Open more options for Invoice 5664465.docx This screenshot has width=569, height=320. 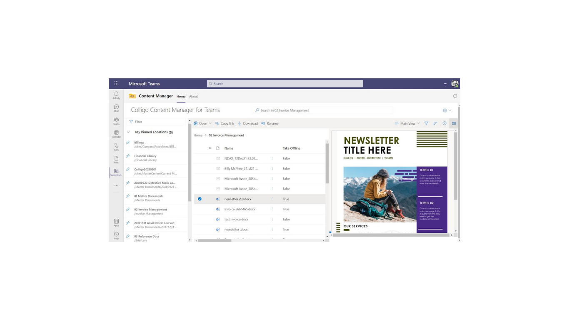pos(272,209)
